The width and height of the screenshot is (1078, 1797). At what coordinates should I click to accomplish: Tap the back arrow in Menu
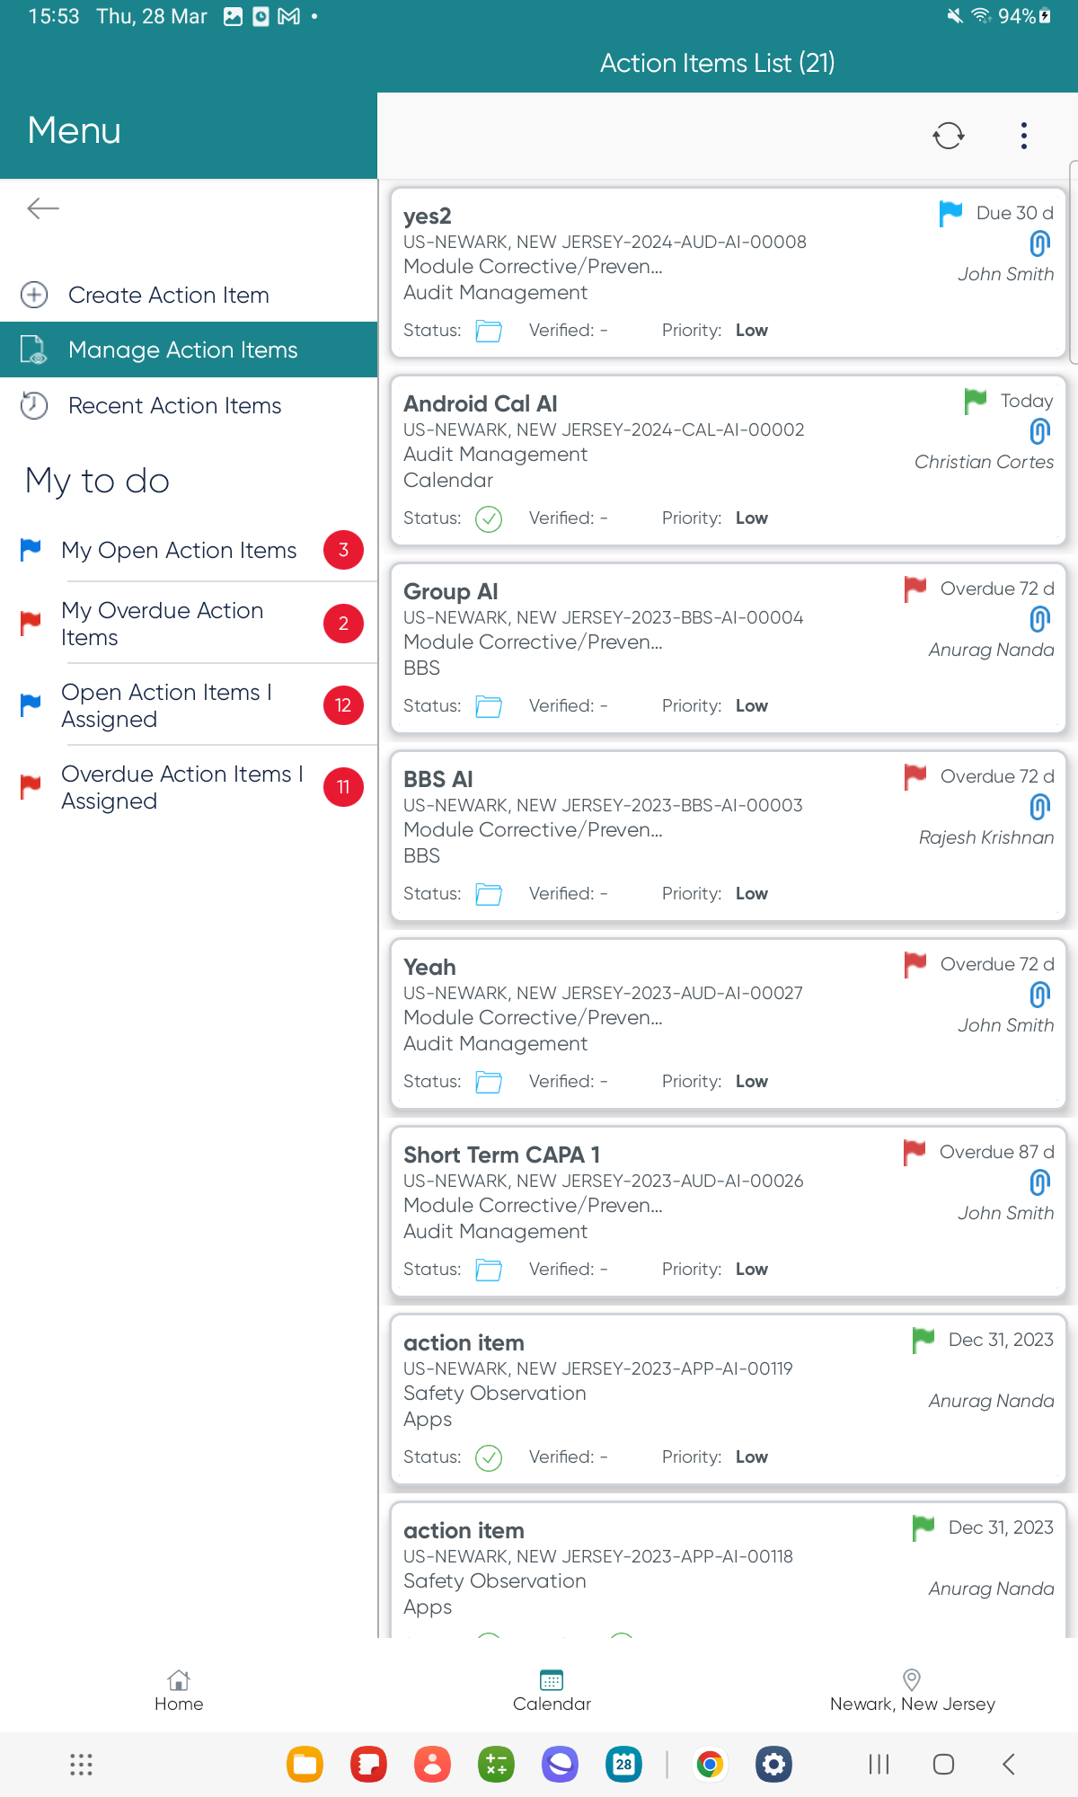pos(43,208)
